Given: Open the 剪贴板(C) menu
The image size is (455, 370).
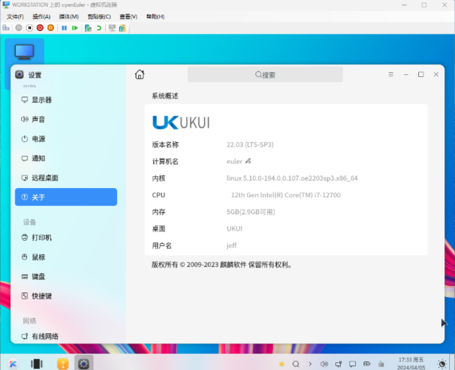Looking at the screenshot, I should [99, 16].
